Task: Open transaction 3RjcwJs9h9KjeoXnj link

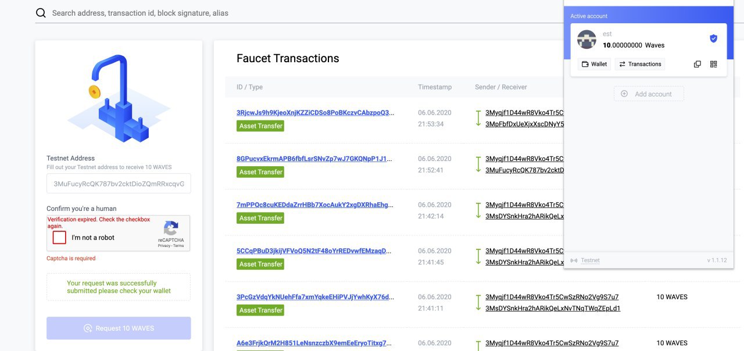Action: [314, 113]
